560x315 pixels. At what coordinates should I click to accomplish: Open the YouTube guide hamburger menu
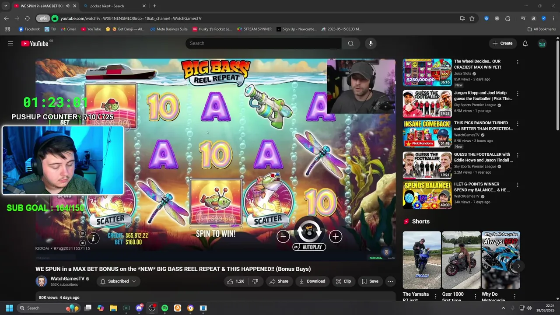pos(10,43)
